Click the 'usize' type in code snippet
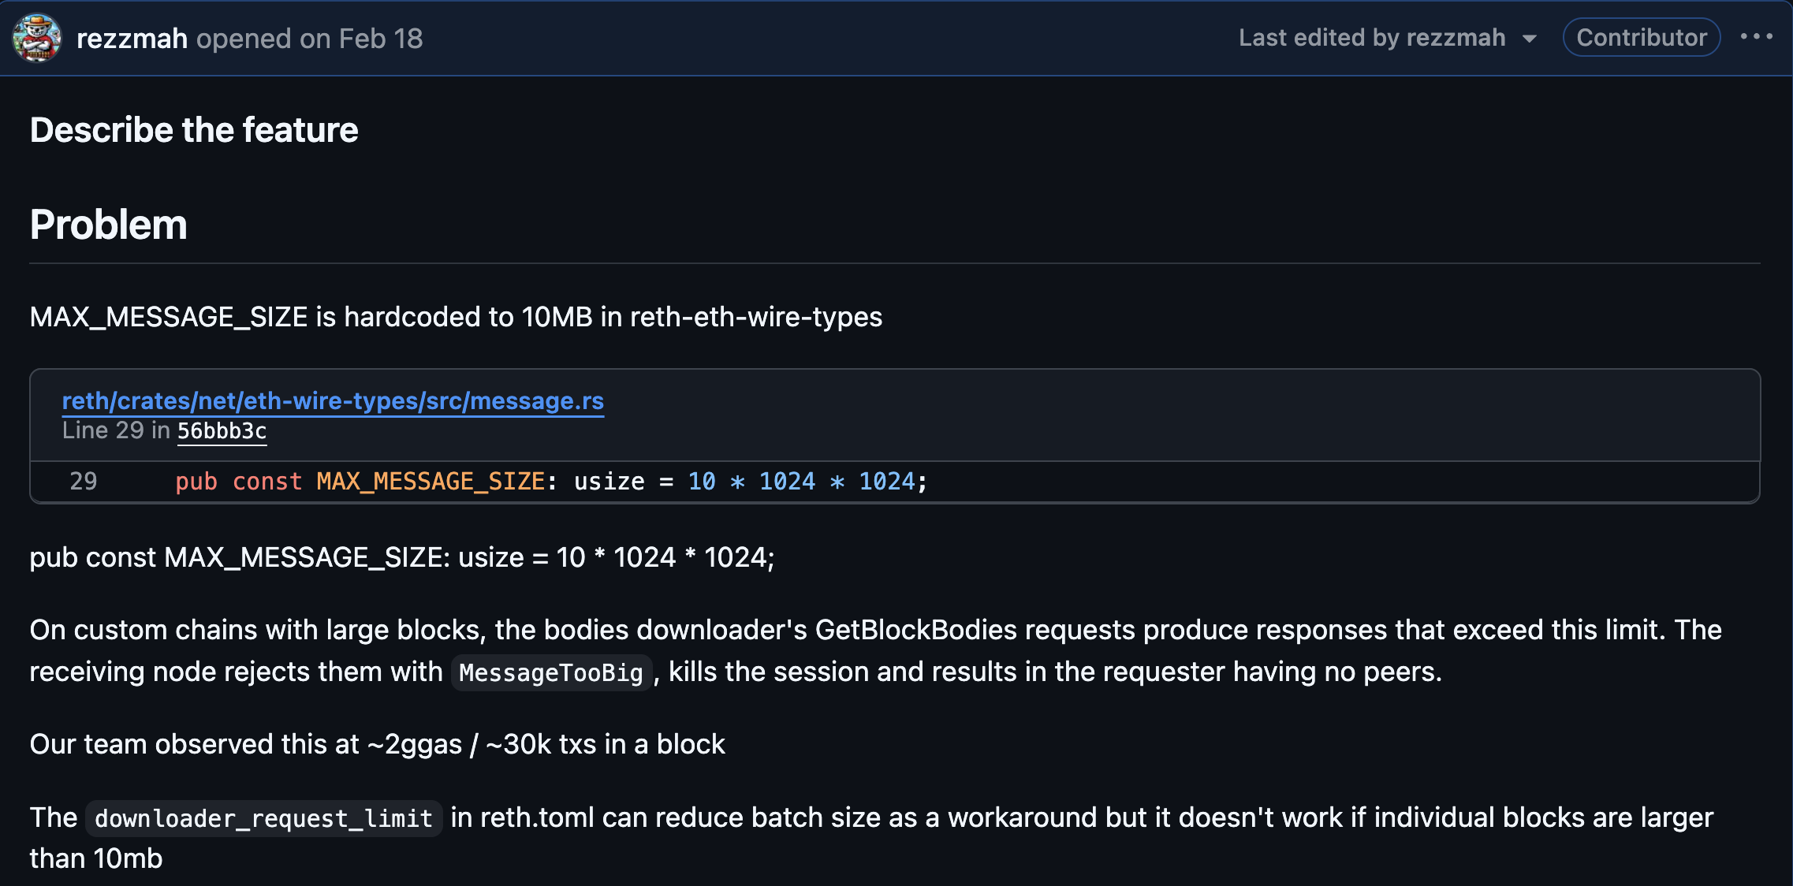1793x886 pixels. point(609,481)
